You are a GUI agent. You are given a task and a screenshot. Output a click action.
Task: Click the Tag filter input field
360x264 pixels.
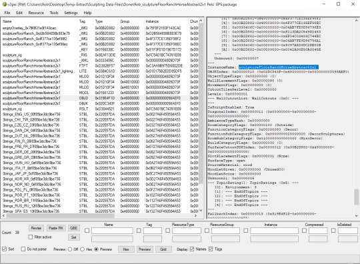click(153, 231)
